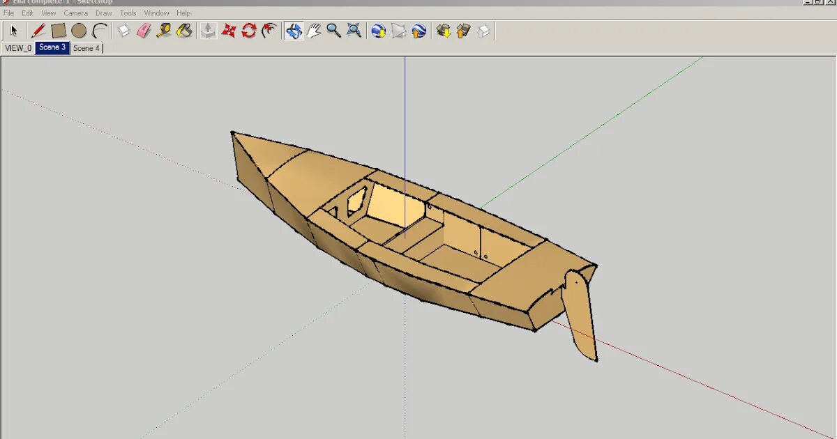The height and width of the screenshot is (439, 837).
Task: Click Share Model upload icon
Action: click(x=464, y=31)
